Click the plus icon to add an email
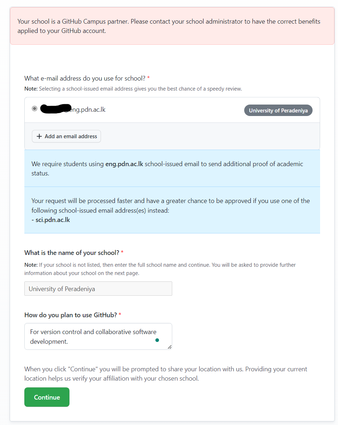The image size is (338, 425). tap(39, 136)
